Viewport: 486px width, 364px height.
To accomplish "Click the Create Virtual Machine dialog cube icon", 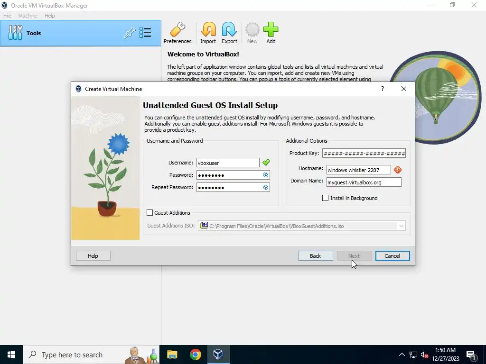I will click(x=78, y=89).
